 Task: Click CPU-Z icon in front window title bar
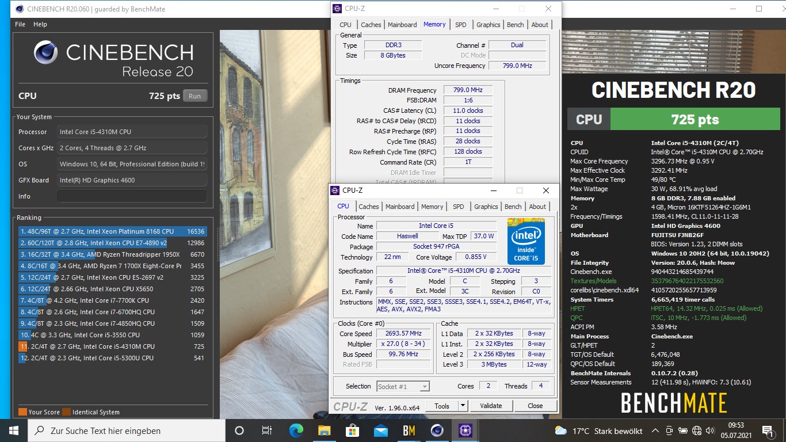pyautogui.click(x=335, y=190)
